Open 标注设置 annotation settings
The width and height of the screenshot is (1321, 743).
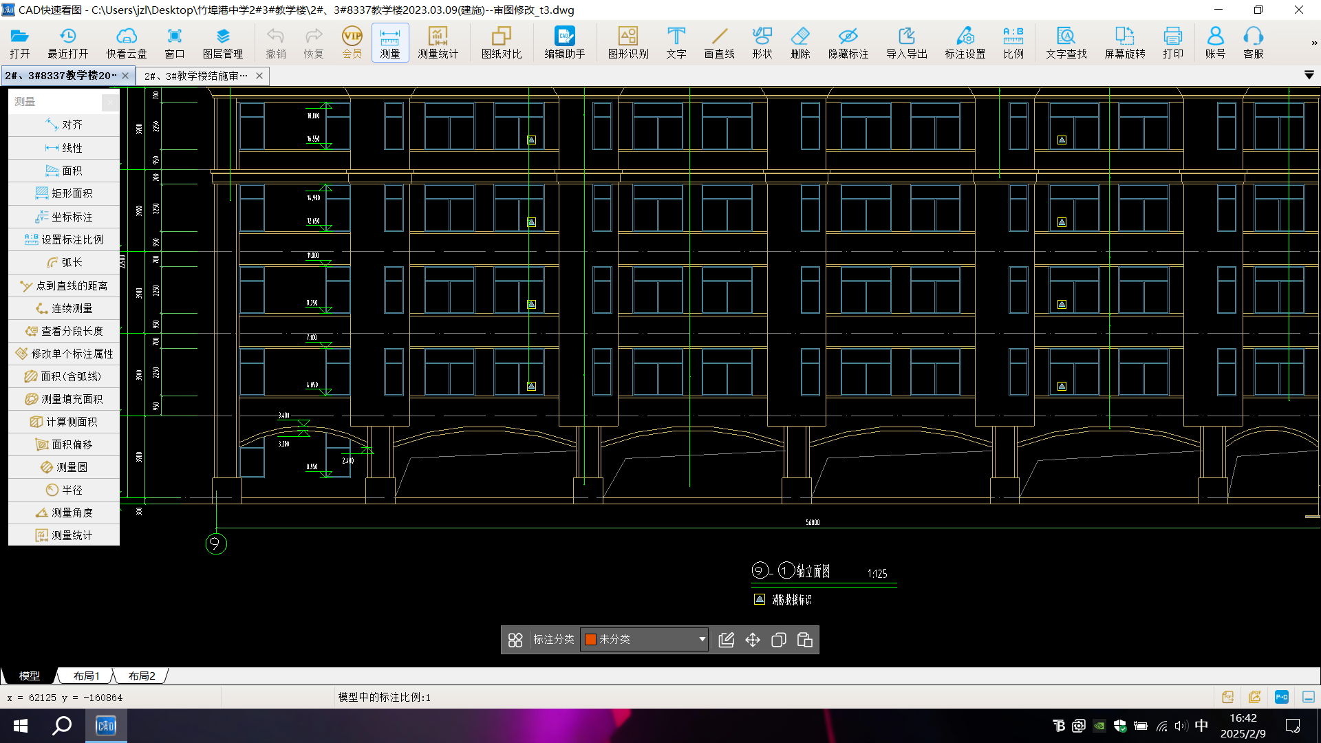[965, 43]
